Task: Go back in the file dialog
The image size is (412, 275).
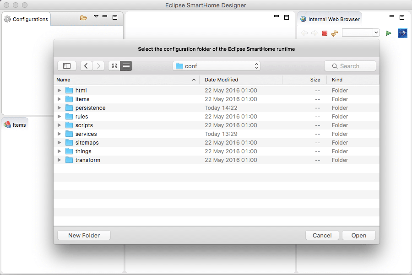Action: coord(86,66)
